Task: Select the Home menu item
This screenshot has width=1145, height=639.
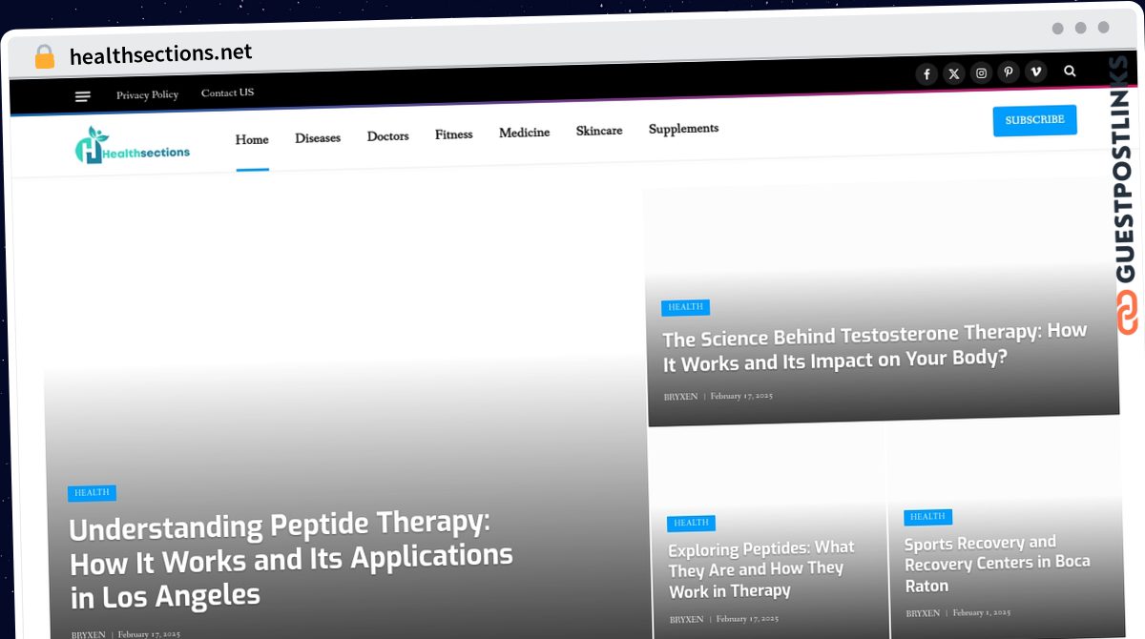Action: coord(252,139)
